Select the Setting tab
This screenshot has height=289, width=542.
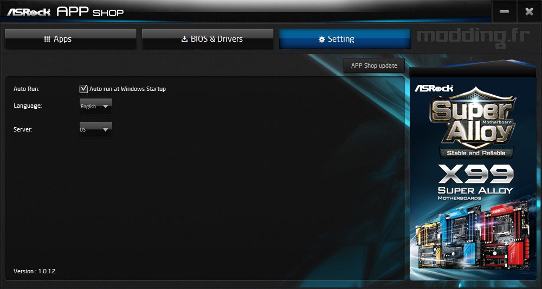[345, 39]
